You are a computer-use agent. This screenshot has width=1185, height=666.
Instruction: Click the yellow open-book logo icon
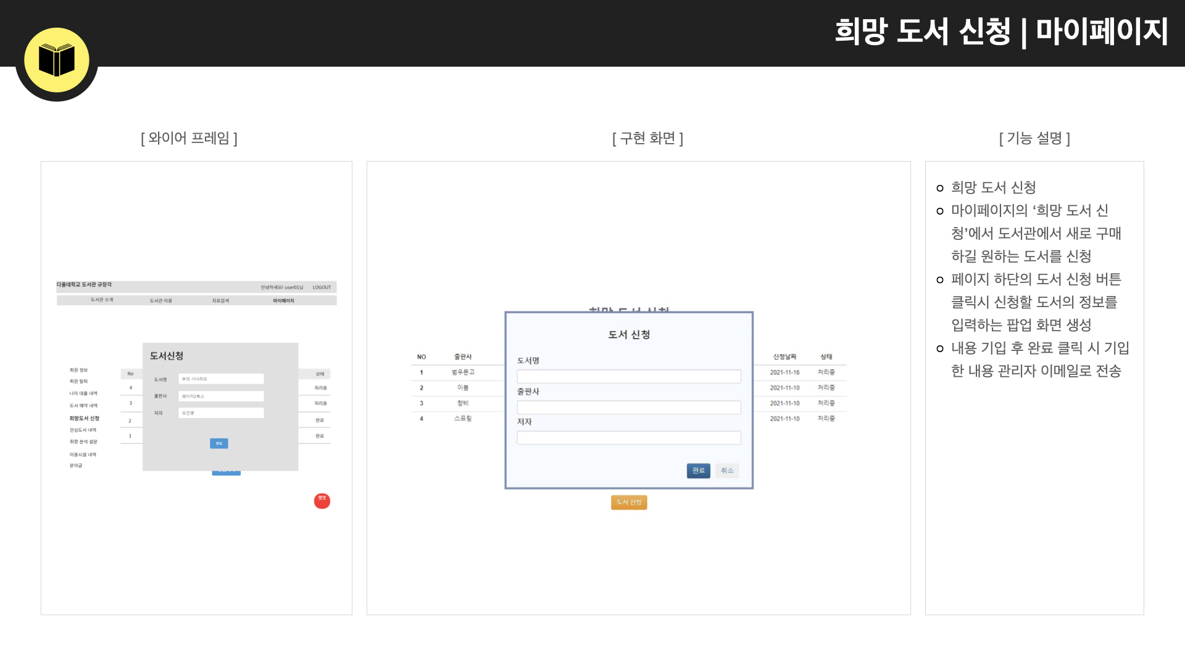(x=57, y=60)
